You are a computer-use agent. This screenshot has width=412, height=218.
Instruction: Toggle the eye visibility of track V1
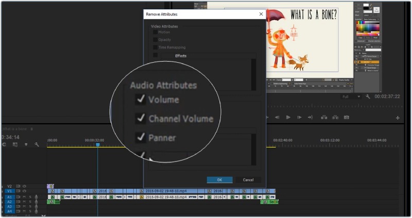[x=24, y=191]
